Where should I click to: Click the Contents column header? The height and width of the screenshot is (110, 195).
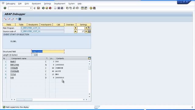pos(72,58)
